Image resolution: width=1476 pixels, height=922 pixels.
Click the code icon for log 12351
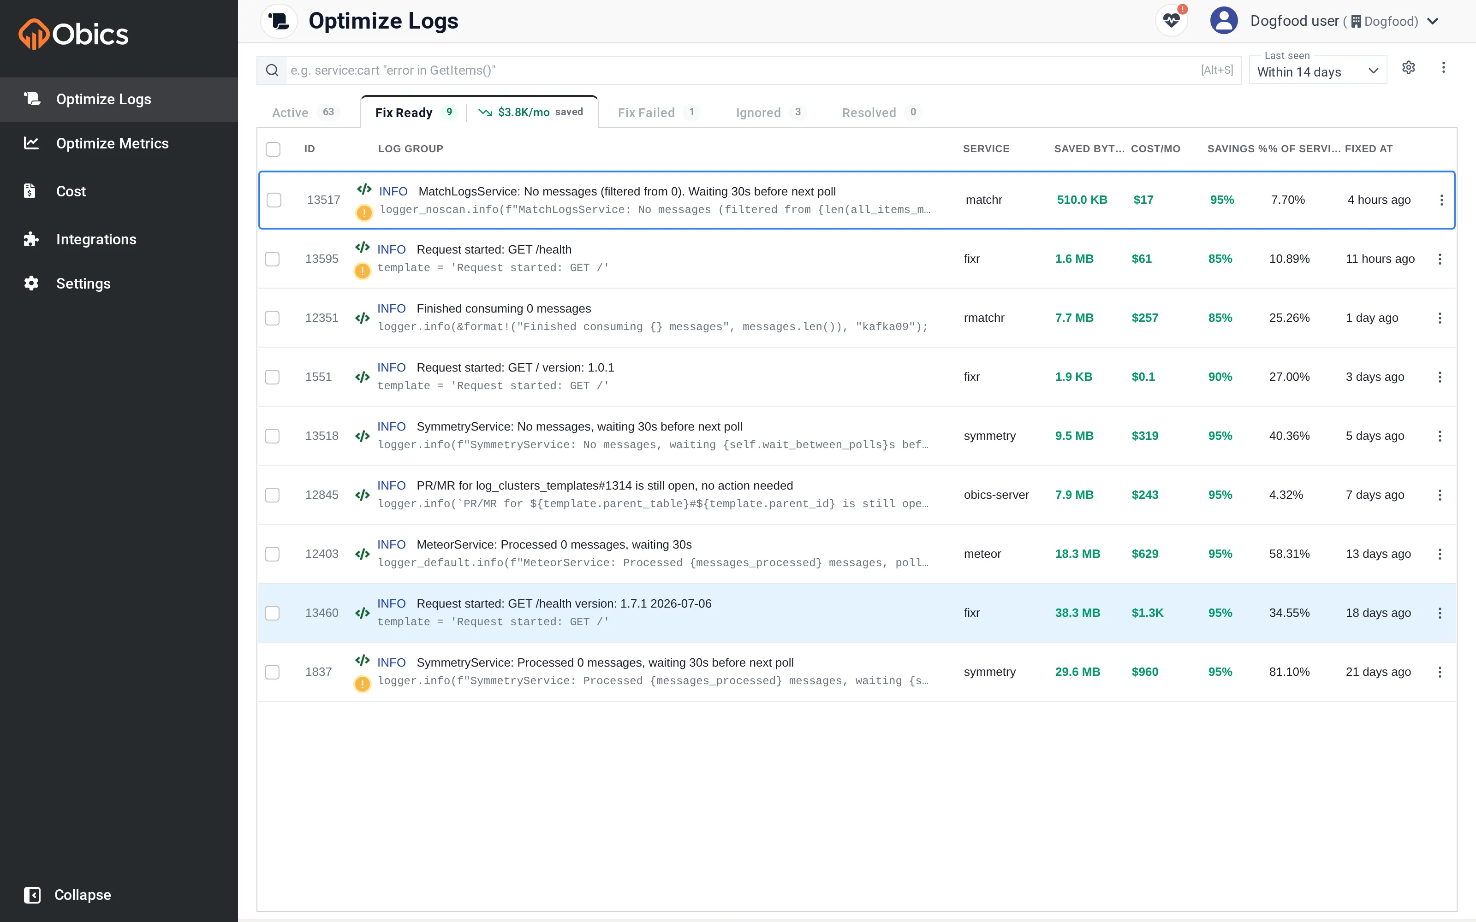coord(362,318)
